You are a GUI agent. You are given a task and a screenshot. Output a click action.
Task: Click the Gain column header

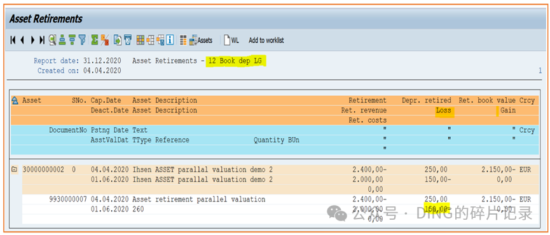[x=508, y=111]
